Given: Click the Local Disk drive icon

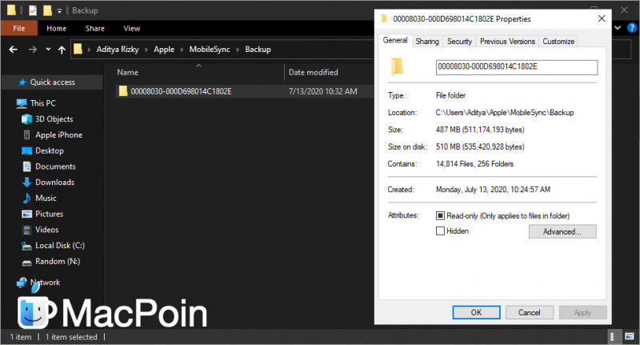Looking at the screenshot, I should tap(27, 246).
